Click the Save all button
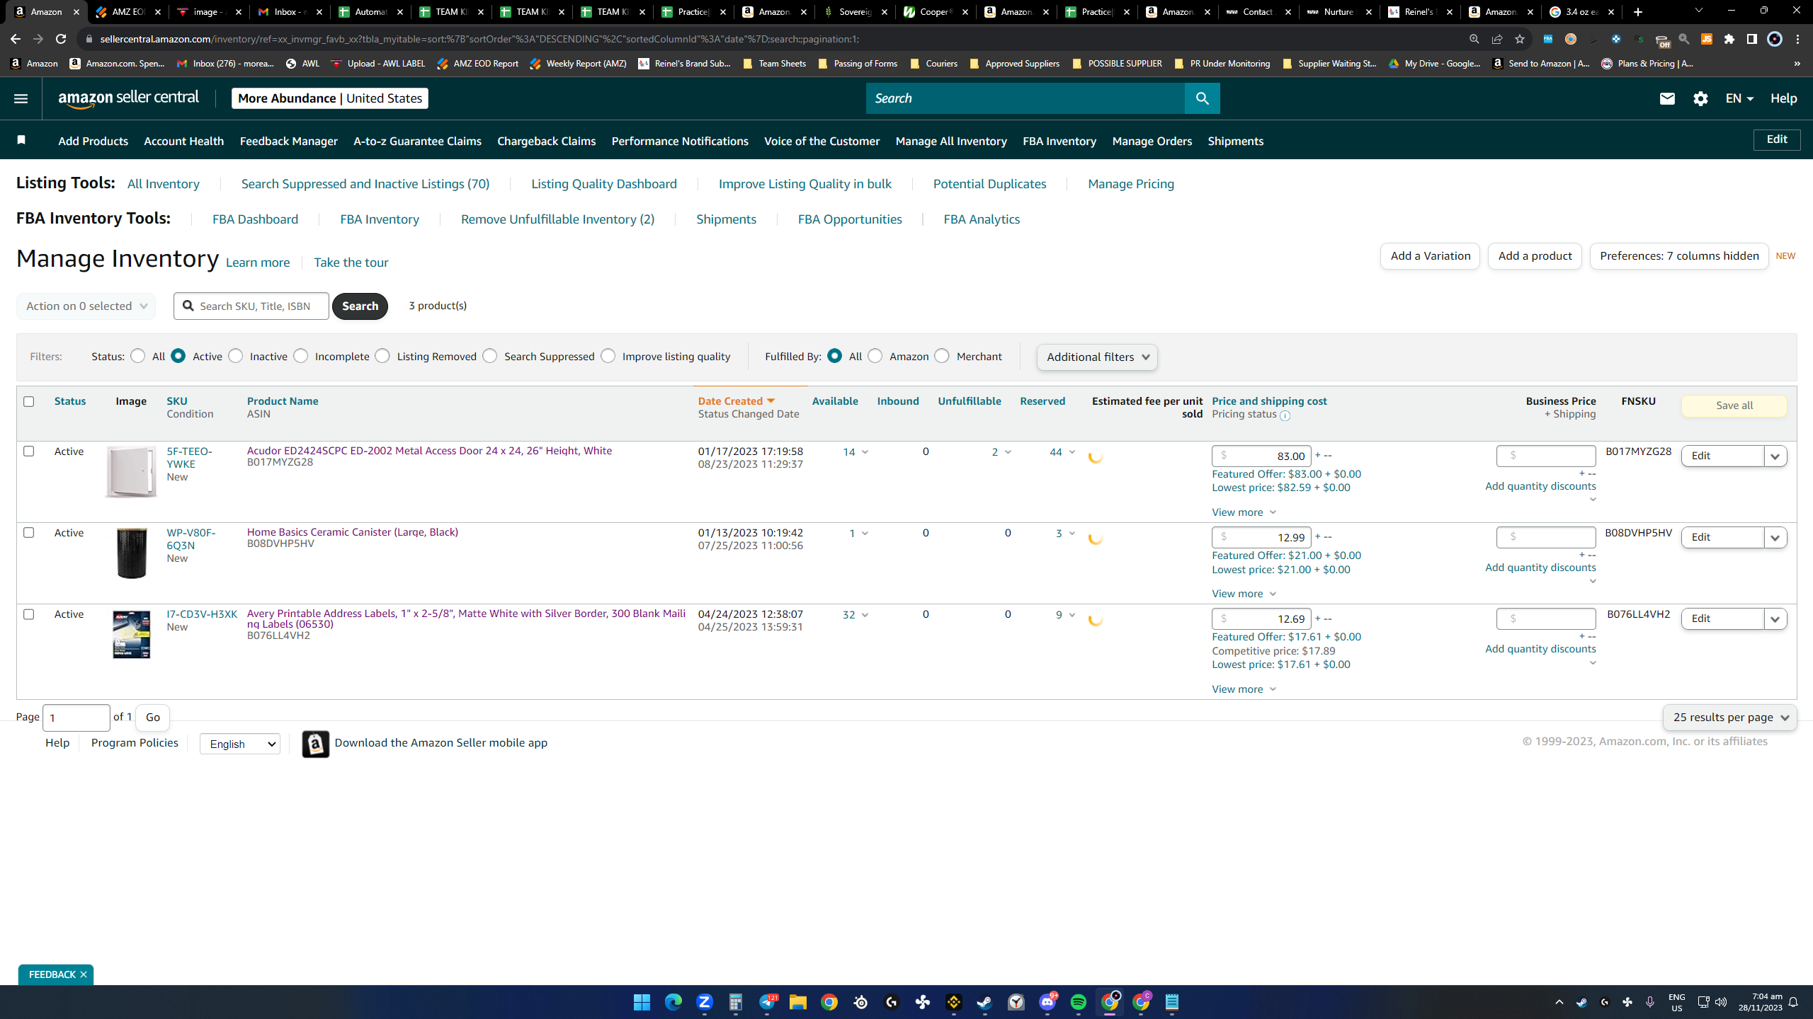This screenshot has width=1813, height=1019. tap(1734, 405)
